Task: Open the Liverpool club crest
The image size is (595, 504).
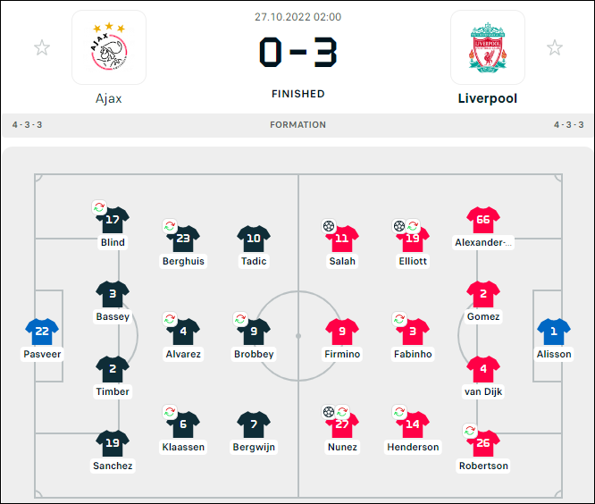Action: point(488,47)
